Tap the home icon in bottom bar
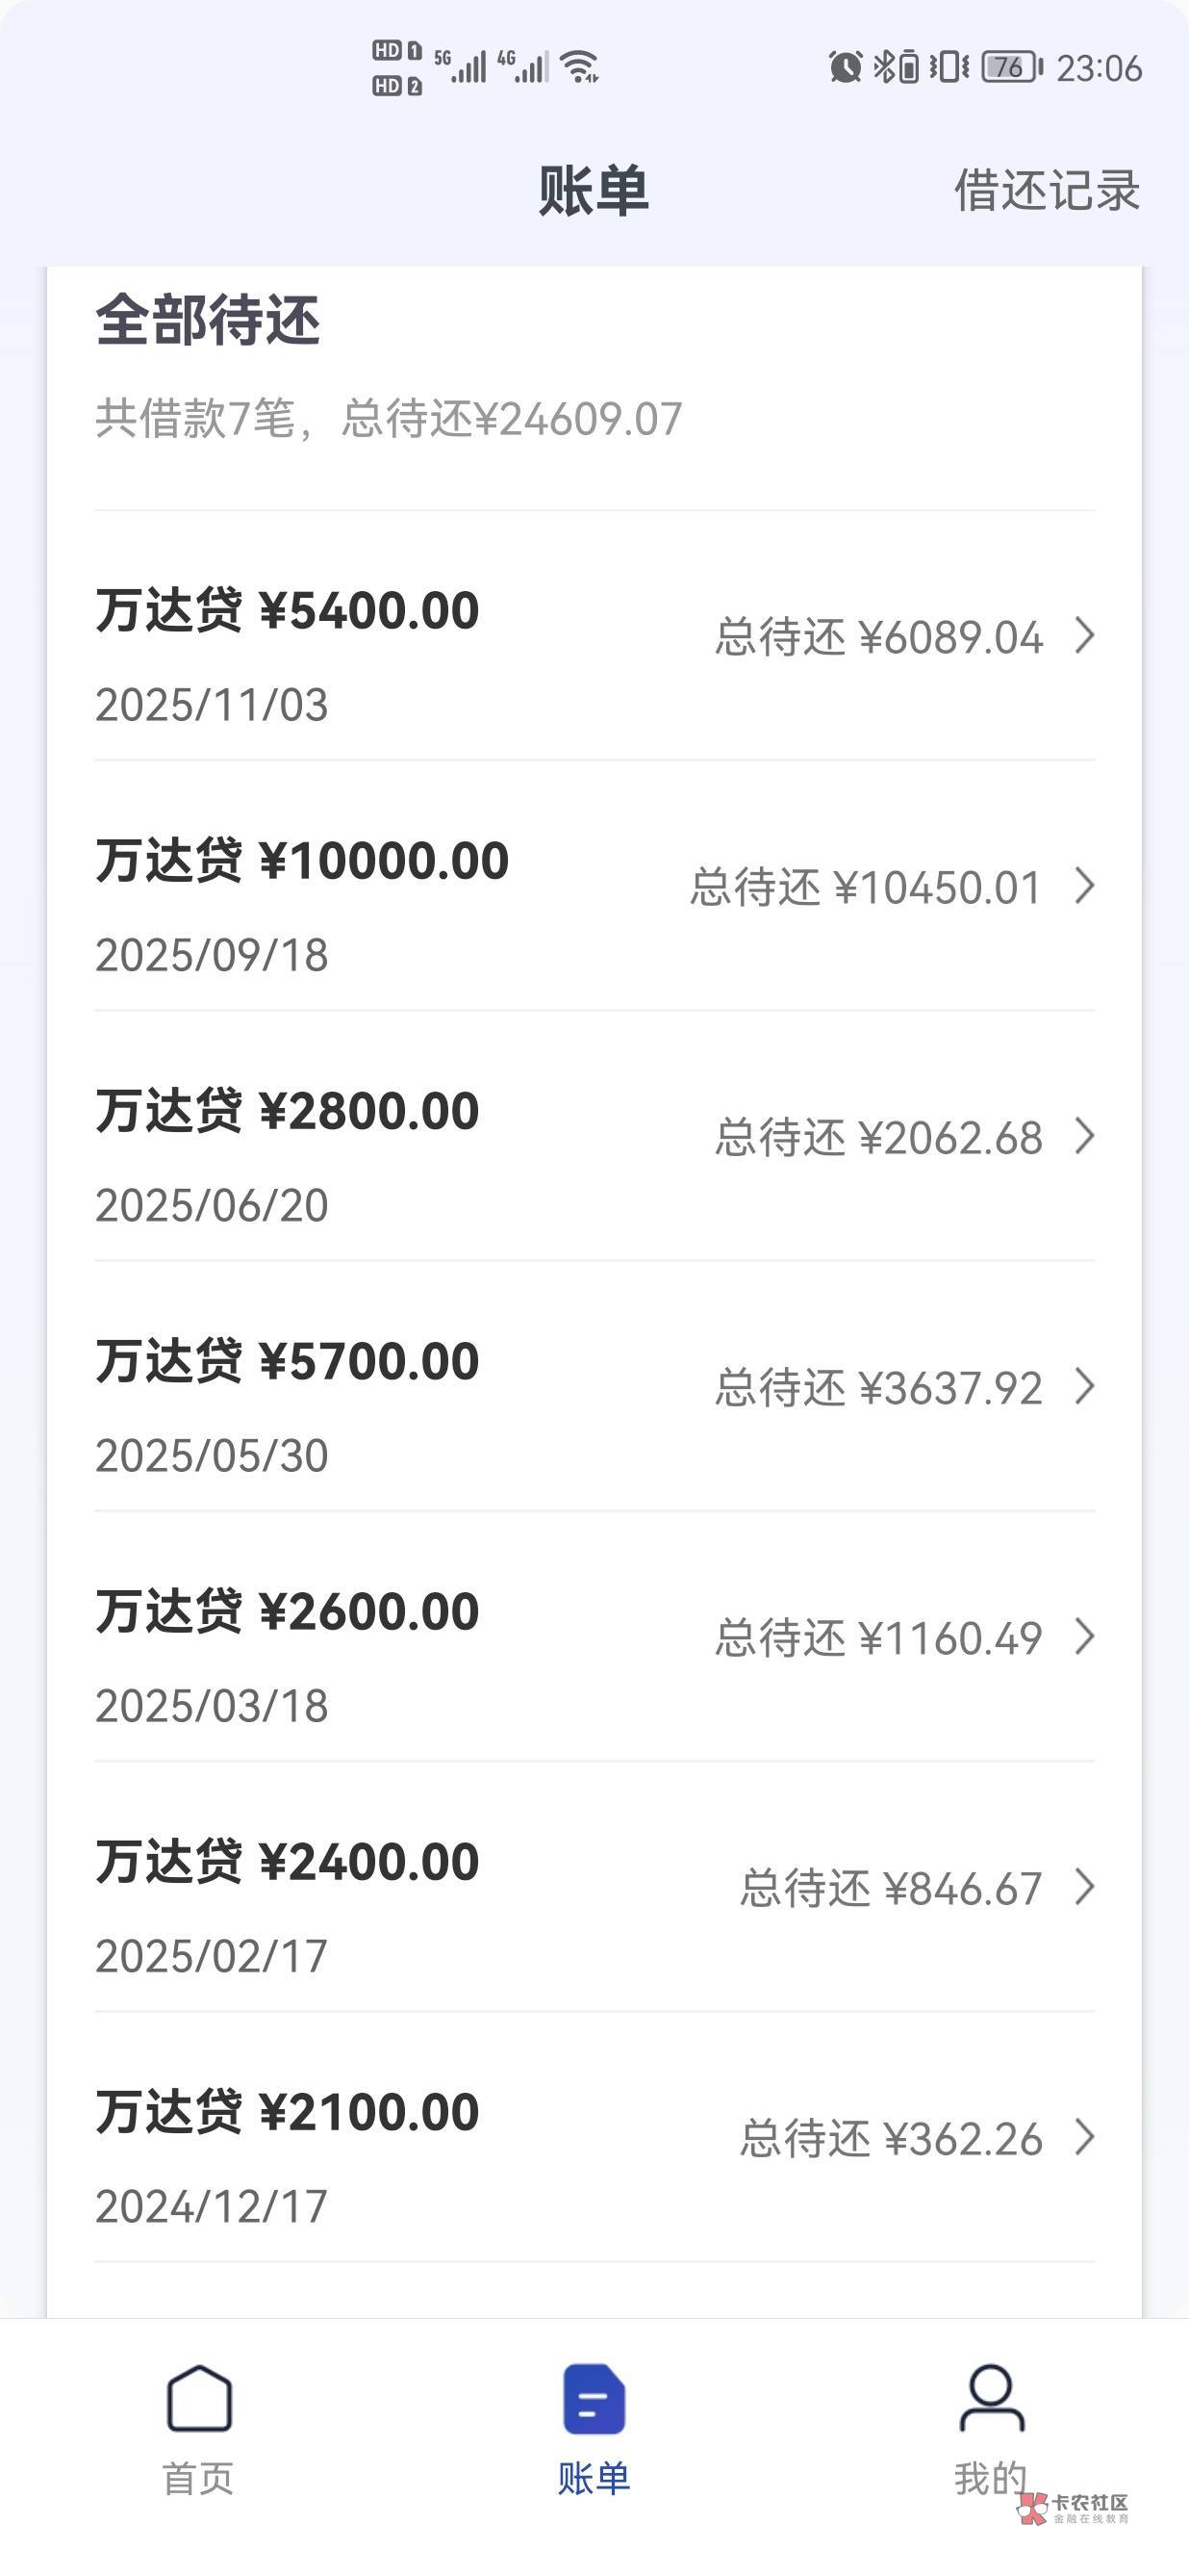The width and height of the screenshot is (1189, 2576). [x=199, y=2398]
